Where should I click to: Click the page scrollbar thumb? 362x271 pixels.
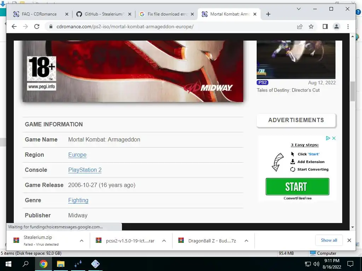point(352,91)
